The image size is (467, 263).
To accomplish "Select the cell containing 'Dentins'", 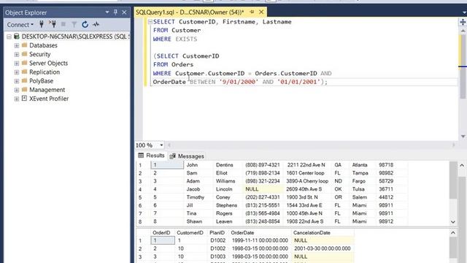I will [228, 165].
